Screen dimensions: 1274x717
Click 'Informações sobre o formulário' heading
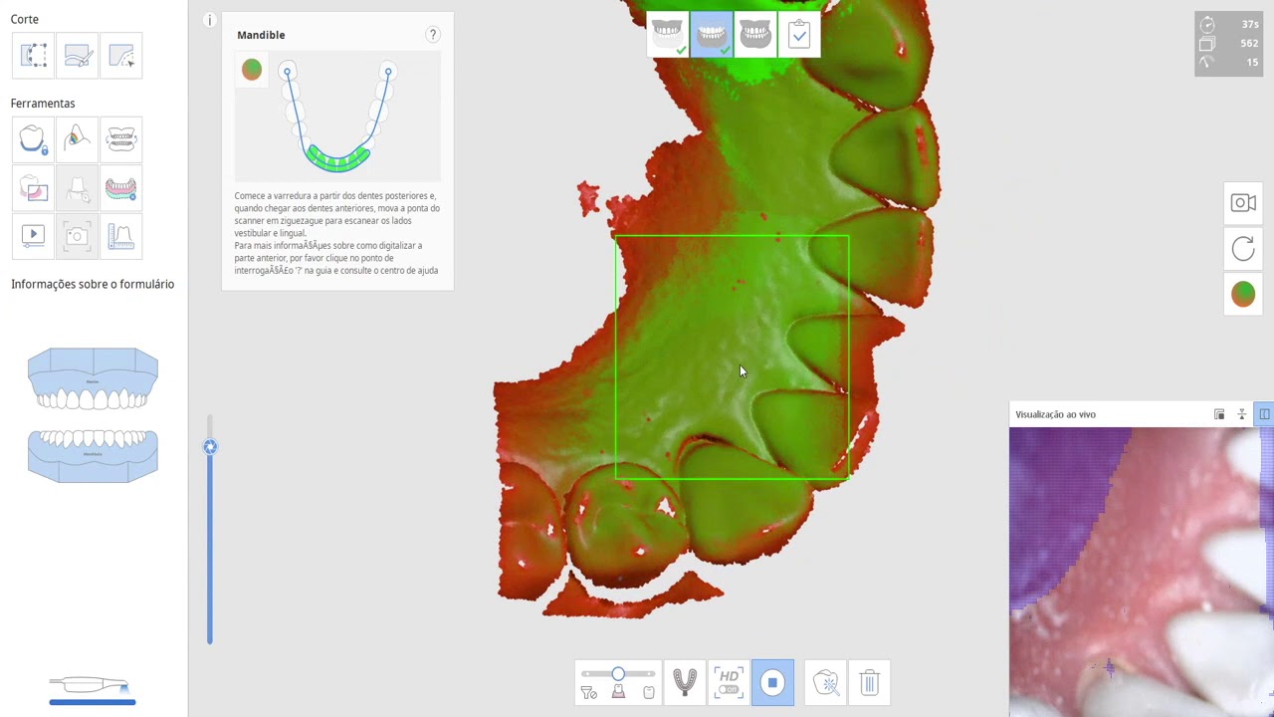coord(93,284)
